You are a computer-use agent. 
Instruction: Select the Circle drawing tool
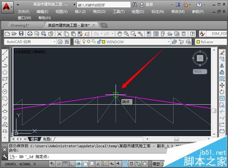coord(5,92)
